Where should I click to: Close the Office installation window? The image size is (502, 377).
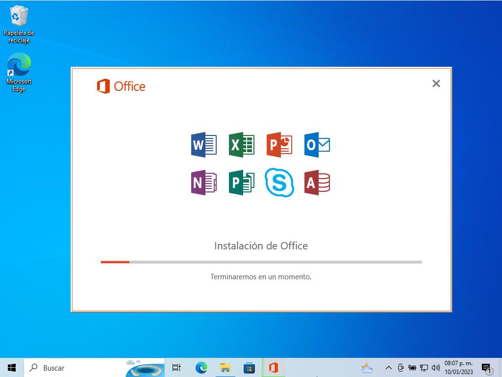436,84
